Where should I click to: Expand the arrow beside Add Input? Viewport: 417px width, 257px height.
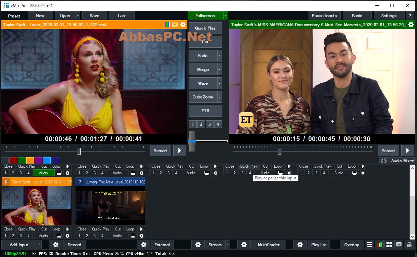[x=39, y=245]
